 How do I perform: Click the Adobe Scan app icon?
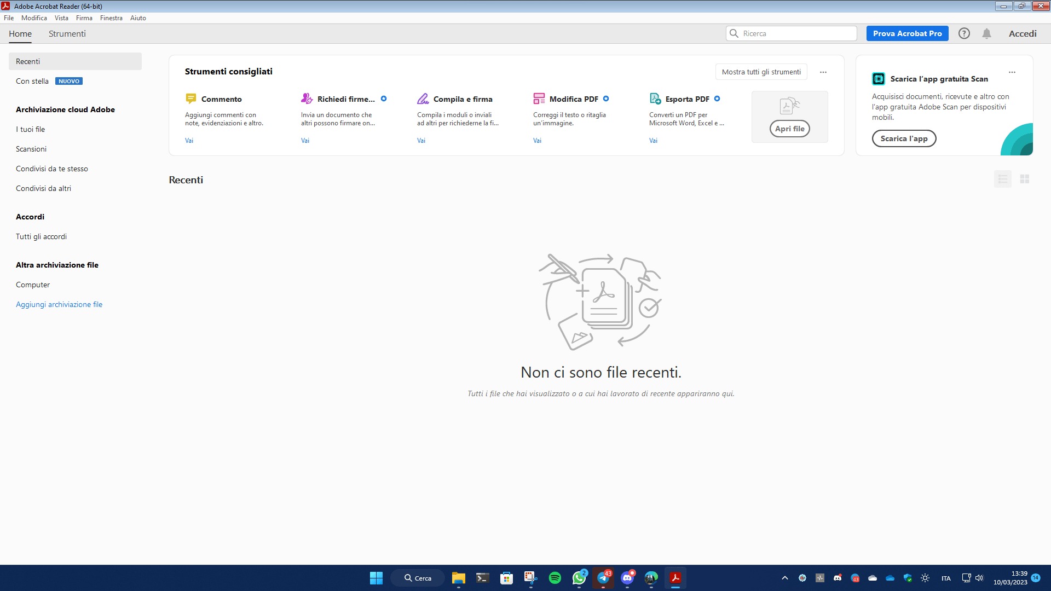(x=878, y=79)
